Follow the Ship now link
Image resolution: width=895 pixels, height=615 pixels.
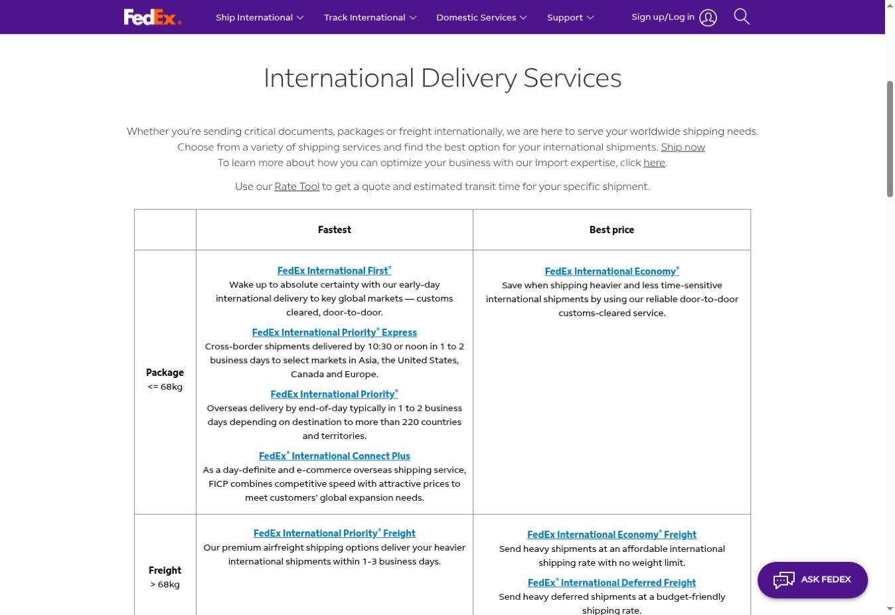pos(683,147)
